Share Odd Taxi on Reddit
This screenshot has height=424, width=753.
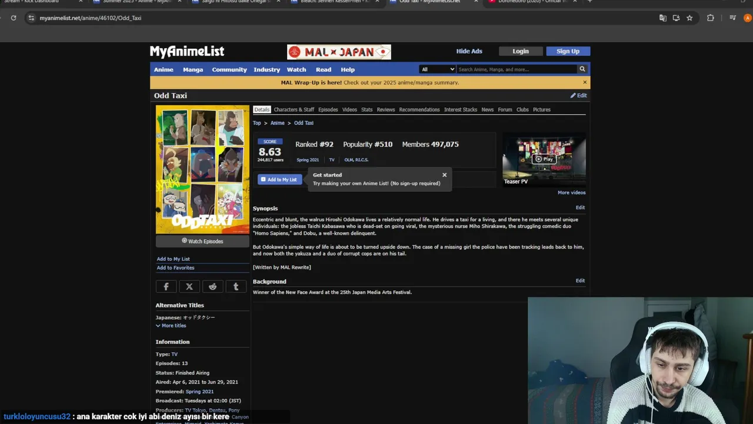(212, 286)
